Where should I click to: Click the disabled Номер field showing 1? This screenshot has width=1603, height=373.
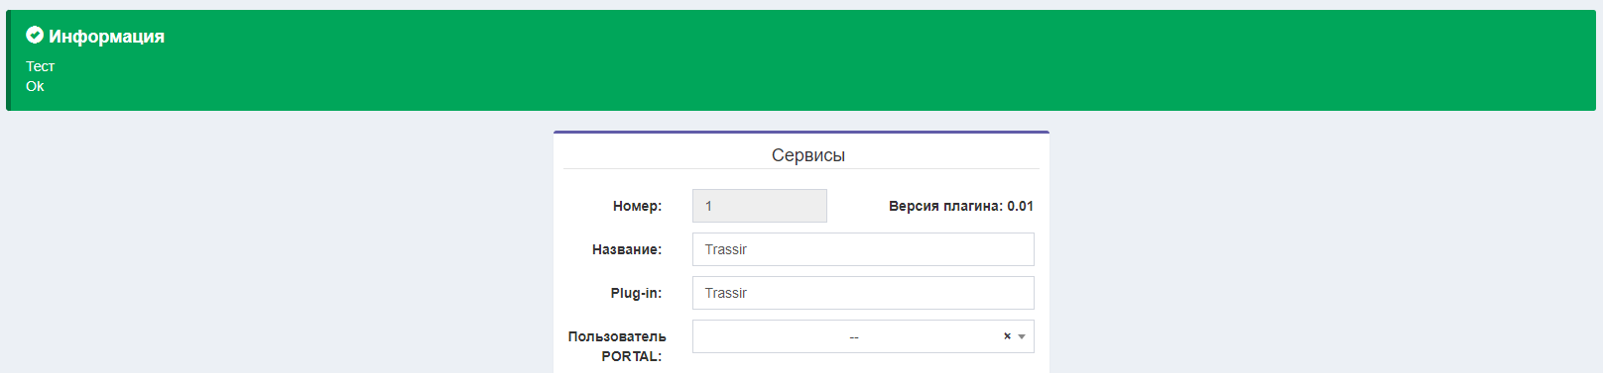point(760,206)
